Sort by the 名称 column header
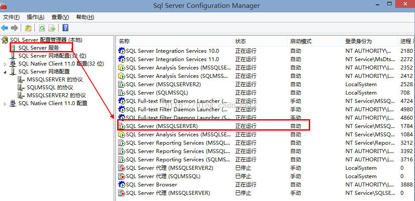 (124, 41)
